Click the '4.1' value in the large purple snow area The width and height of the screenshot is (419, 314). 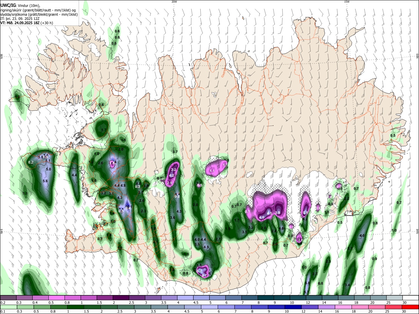pos(262,218)
